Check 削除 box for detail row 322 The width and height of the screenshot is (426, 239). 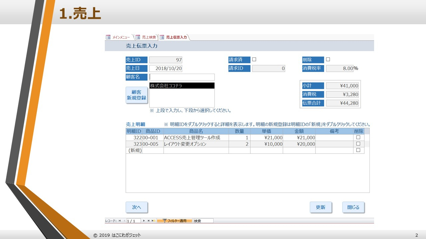358,137
